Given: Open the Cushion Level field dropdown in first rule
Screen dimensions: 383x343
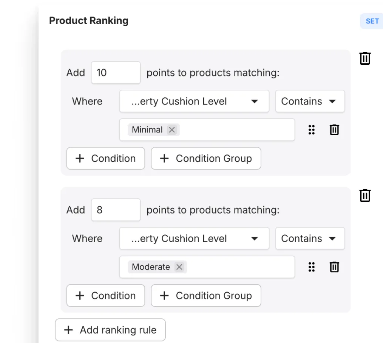Looking at the screenshot, I should tap(194, 101).
